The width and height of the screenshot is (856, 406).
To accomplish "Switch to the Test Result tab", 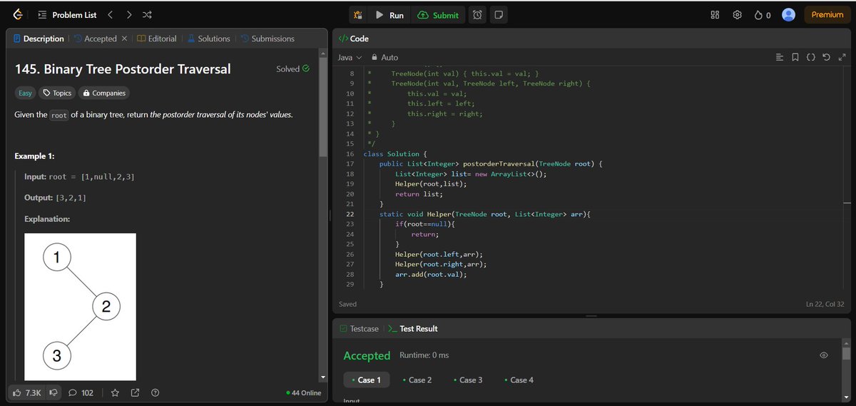I will click(412, 329).
